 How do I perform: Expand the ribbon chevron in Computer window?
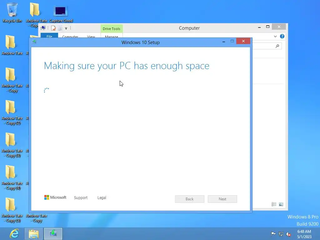coord(275,36)
